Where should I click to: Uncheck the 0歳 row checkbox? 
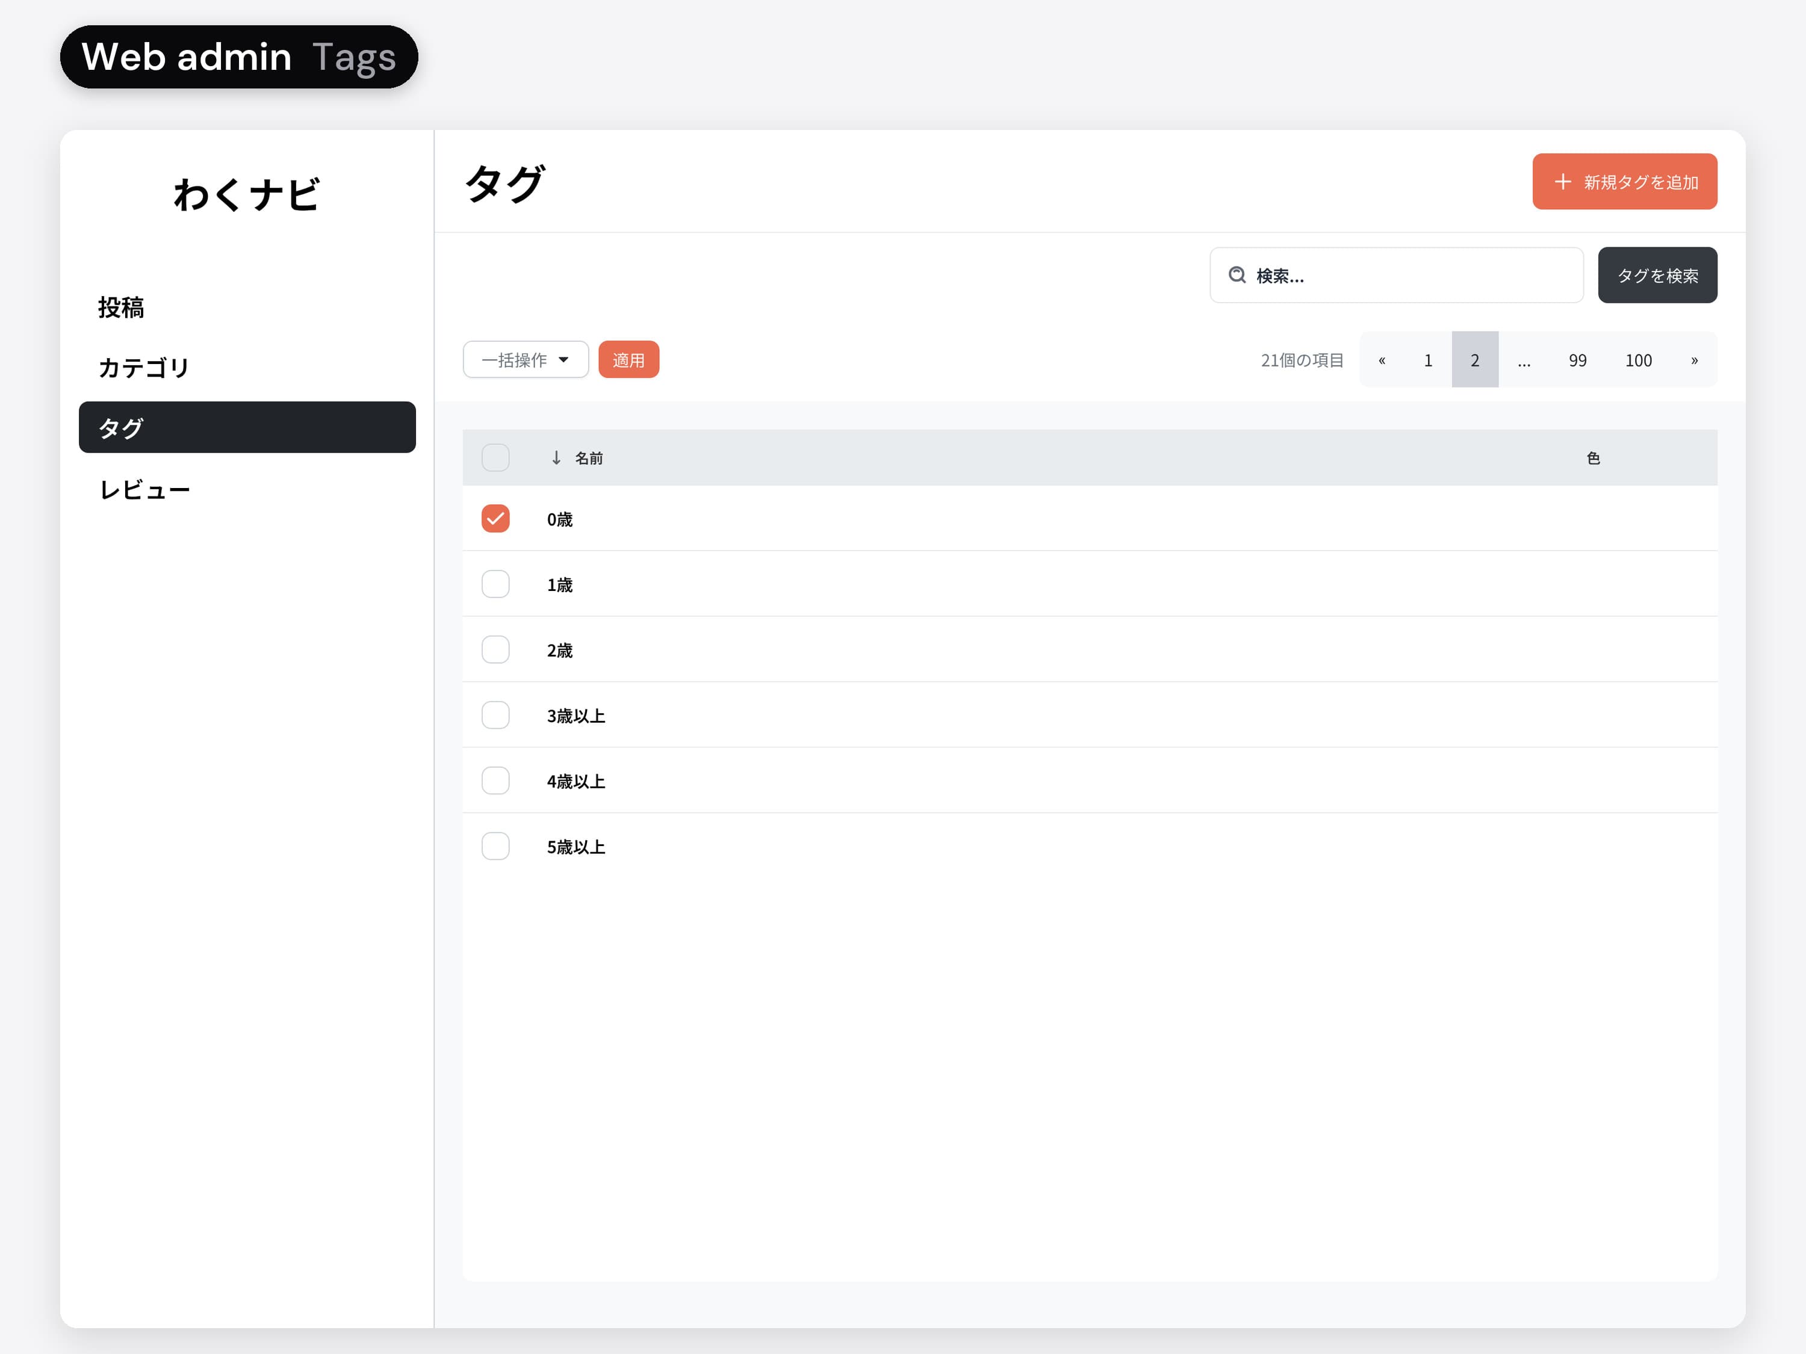click(x=495, y=518)
